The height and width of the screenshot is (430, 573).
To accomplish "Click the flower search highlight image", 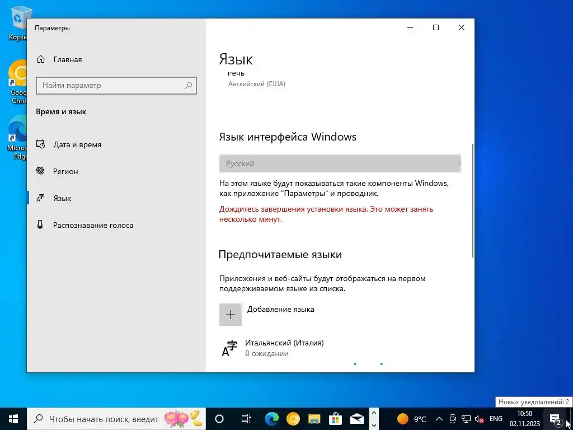I will (183, 418).
